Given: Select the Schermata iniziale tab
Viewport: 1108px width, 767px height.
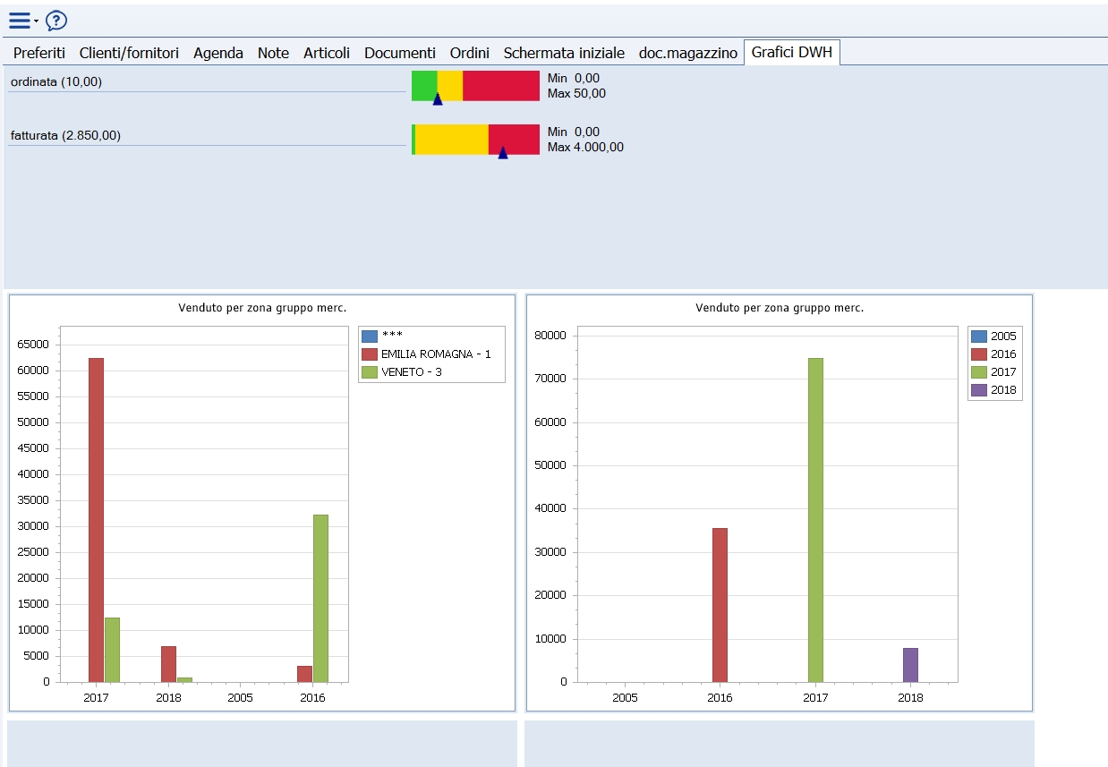Looking at the screenshot, I should 564,53.
